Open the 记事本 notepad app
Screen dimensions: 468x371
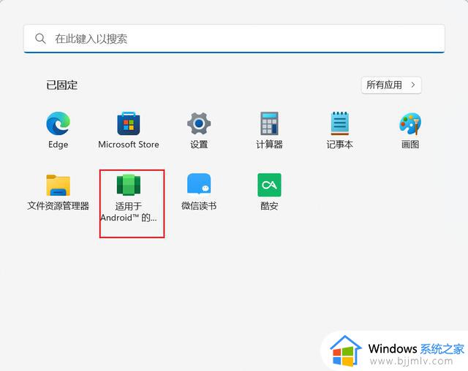(339, 123)
